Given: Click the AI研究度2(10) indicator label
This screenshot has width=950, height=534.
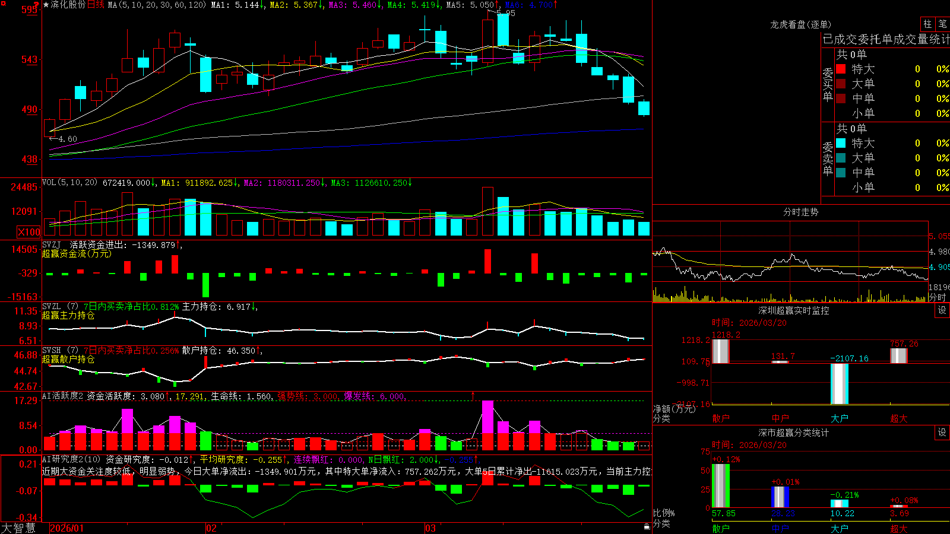Looking at the screenshot, I should (x=71, y=459).
